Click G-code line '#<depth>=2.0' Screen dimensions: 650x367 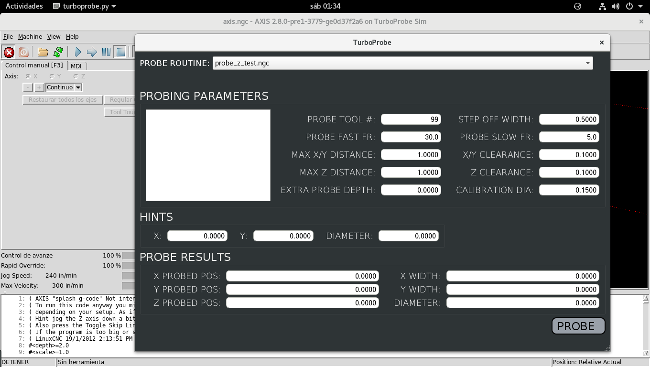point(49,345)
